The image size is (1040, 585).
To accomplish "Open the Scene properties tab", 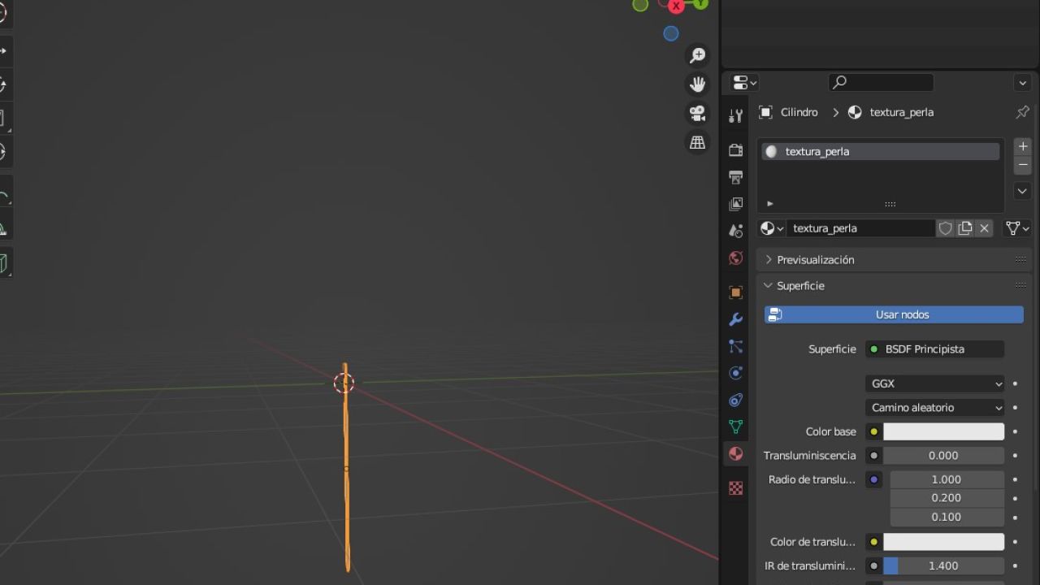I will tap(735, 231).
